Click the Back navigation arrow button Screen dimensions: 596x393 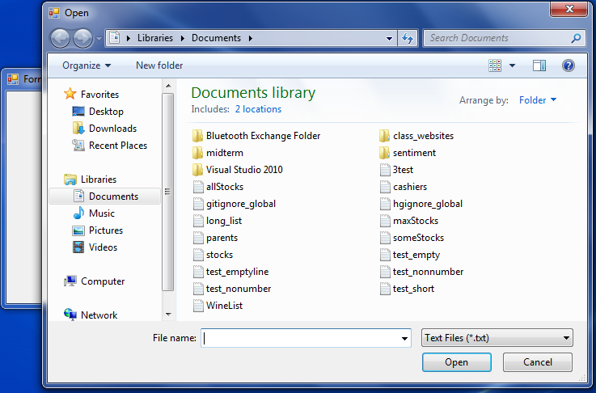pos(60,38)
